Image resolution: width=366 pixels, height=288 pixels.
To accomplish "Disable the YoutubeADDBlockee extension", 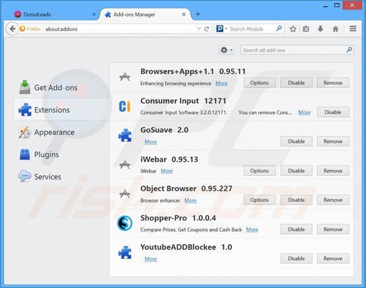I will [x=296, y=259].
